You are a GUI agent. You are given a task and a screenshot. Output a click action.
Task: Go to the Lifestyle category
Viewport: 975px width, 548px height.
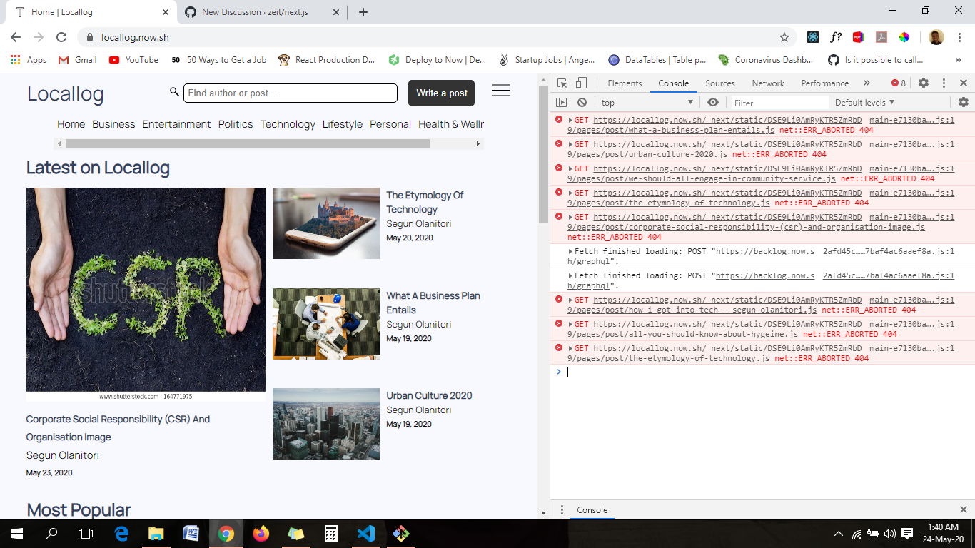[x=343, y=124]
